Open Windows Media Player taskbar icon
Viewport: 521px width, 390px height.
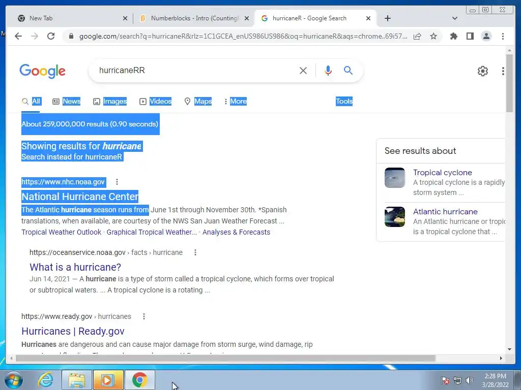108,380
